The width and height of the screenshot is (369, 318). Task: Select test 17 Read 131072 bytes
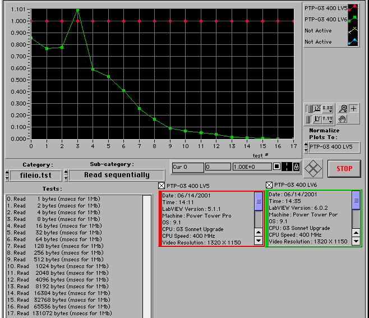pos(56,313)
